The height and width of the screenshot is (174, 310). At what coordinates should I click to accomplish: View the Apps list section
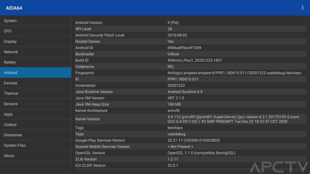click(x=35, y=114)
